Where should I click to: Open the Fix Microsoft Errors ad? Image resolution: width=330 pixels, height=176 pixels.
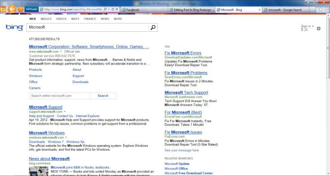tap(183, 53)
